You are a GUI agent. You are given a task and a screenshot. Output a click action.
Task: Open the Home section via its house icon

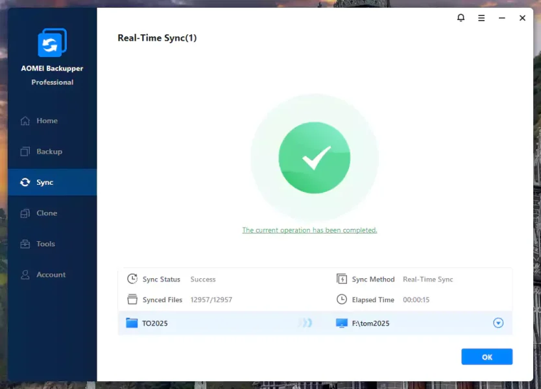coord(25,121)
